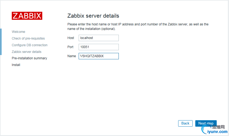Viewport: 229px width, 136px height.
Task: Proceed with the Next step button
Action: 206,123
